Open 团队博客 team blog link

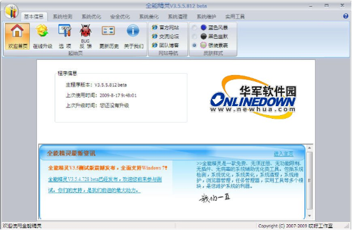tap(165, 45)
